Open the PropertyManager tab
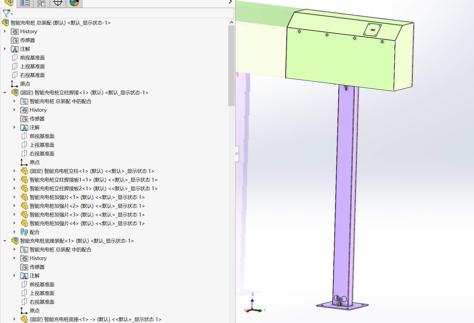The height and width of the screenshot is (323, 474). [25, 3]
